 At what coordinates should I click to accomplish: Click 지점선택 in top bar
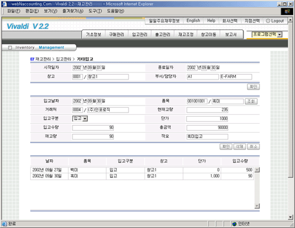pos(252,21)
